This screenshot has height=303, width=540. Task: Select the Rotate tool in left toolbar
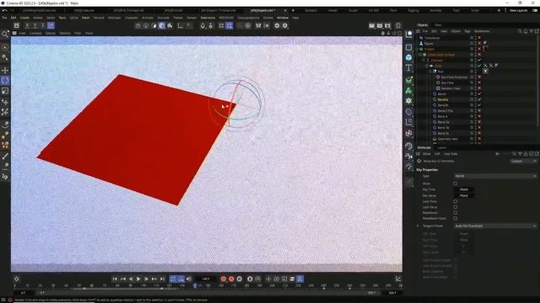coord(5,81)
